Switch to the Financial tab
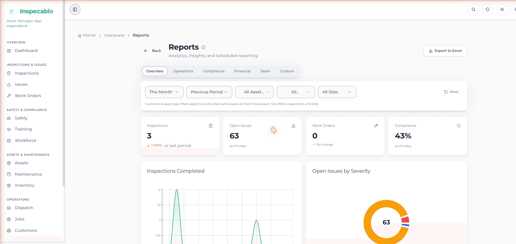Viewport: 516px width, 244px height. click(x=242, y=71)
